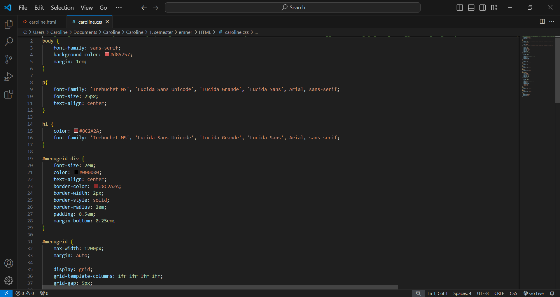Open the Accounts menu icon
The width and height of the screenshot is (560, 297).
click(x=9, y=263)
